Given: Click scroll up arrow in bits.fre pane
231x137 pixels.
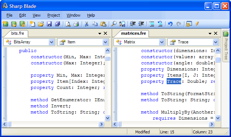Looking at the screenshot, I should (x=107, y=50).
